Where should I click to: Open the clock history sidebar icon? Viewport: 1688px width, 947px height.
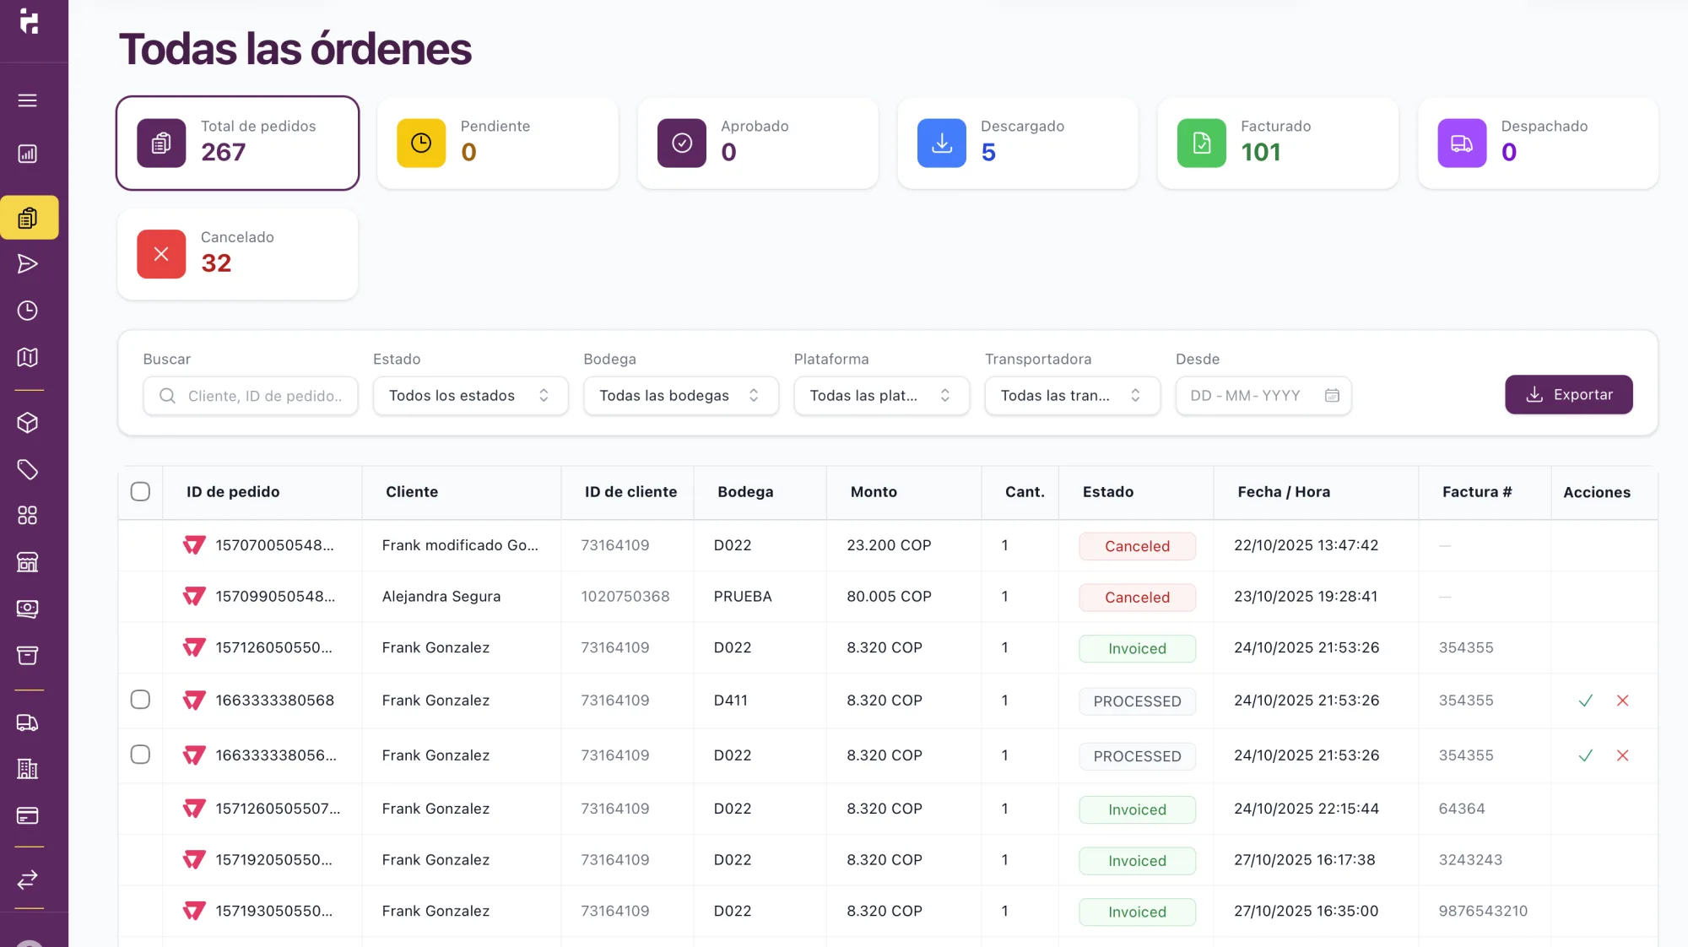click(28, 311)
